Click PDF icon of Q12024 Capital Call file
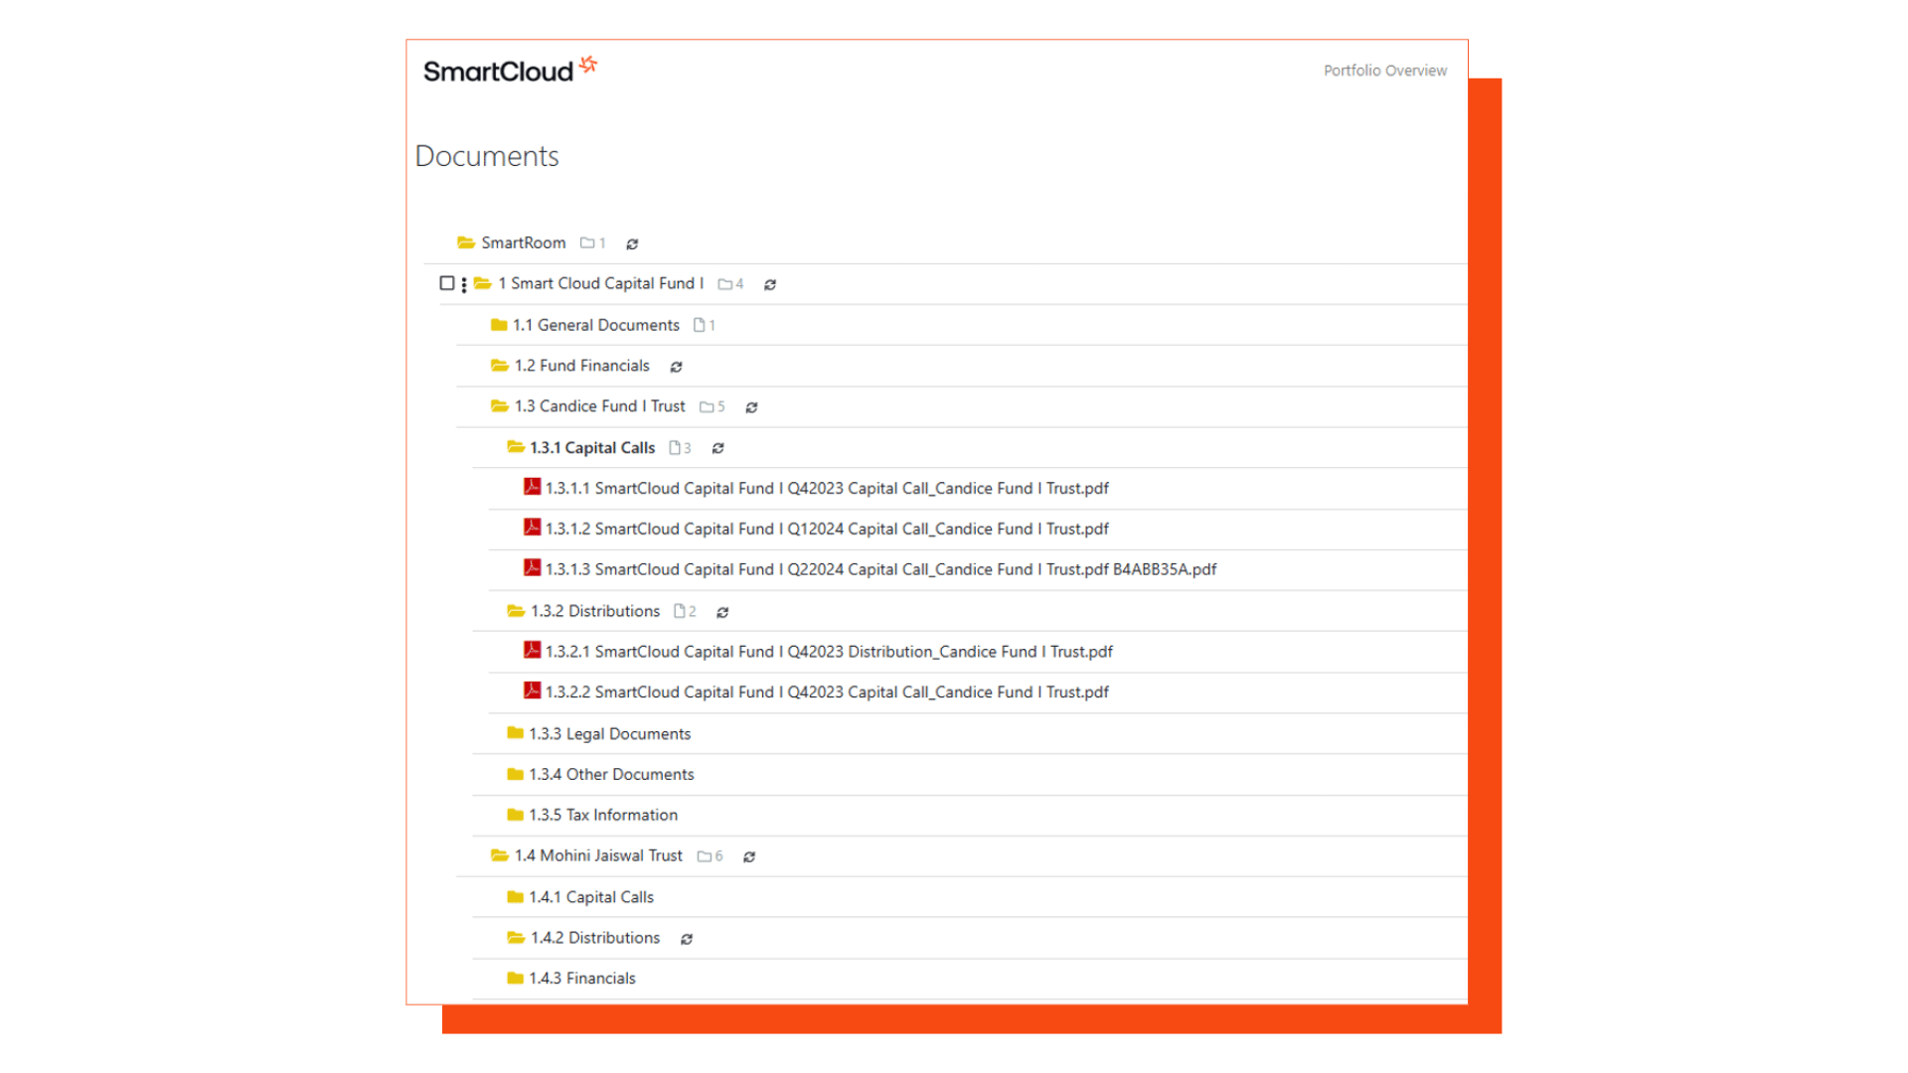Screen dimensions: 1908x1073 click(533, 528)
